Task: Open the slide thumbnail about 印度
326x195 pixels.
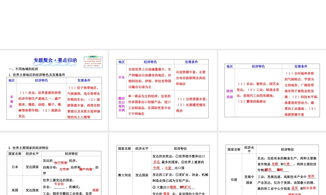Action: pyautogui.click(x=272, y=164)
